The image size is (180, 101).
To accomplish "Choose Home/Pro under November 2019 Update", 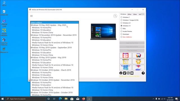I will [55, 38].
